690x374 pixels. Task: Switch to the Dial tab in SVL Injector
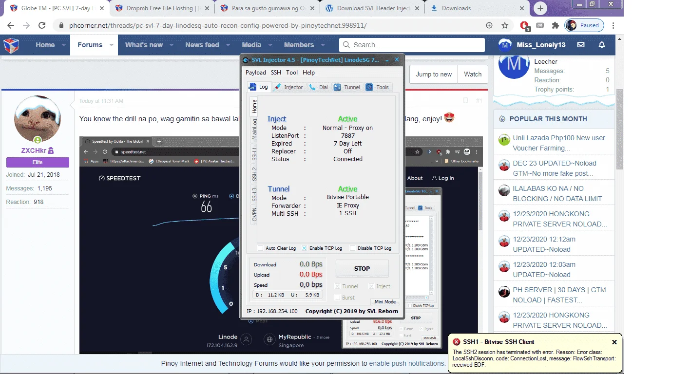(318, 87)
